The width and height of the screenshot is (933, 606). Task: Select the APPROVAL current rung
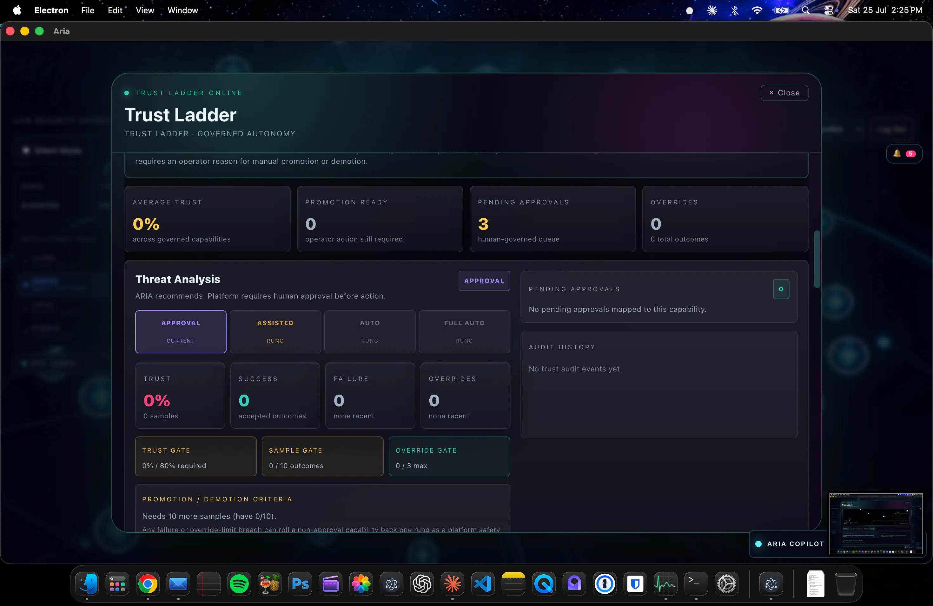181,332
